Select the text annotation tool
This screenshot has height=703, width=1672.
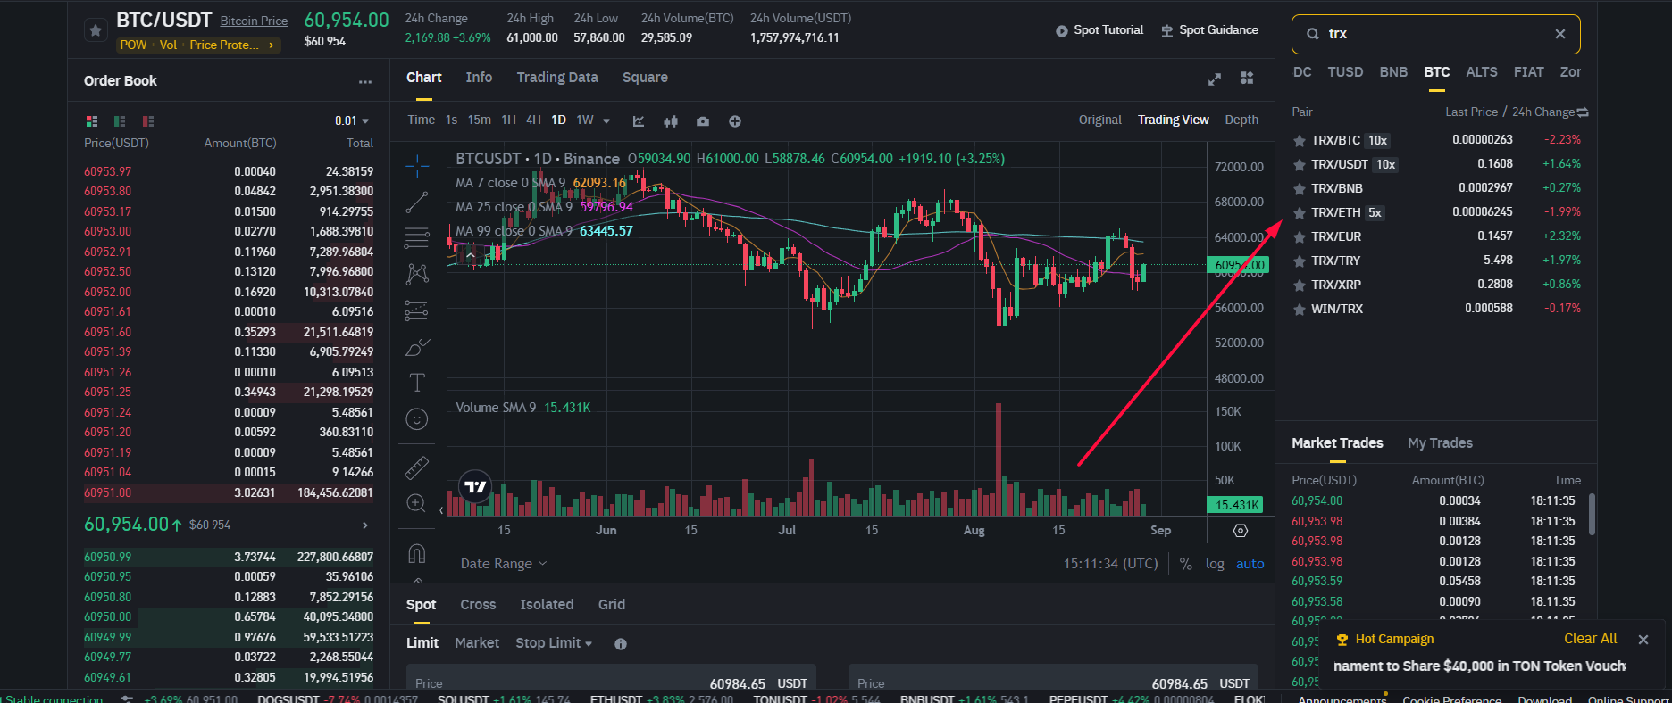click(x=416, y=383)
